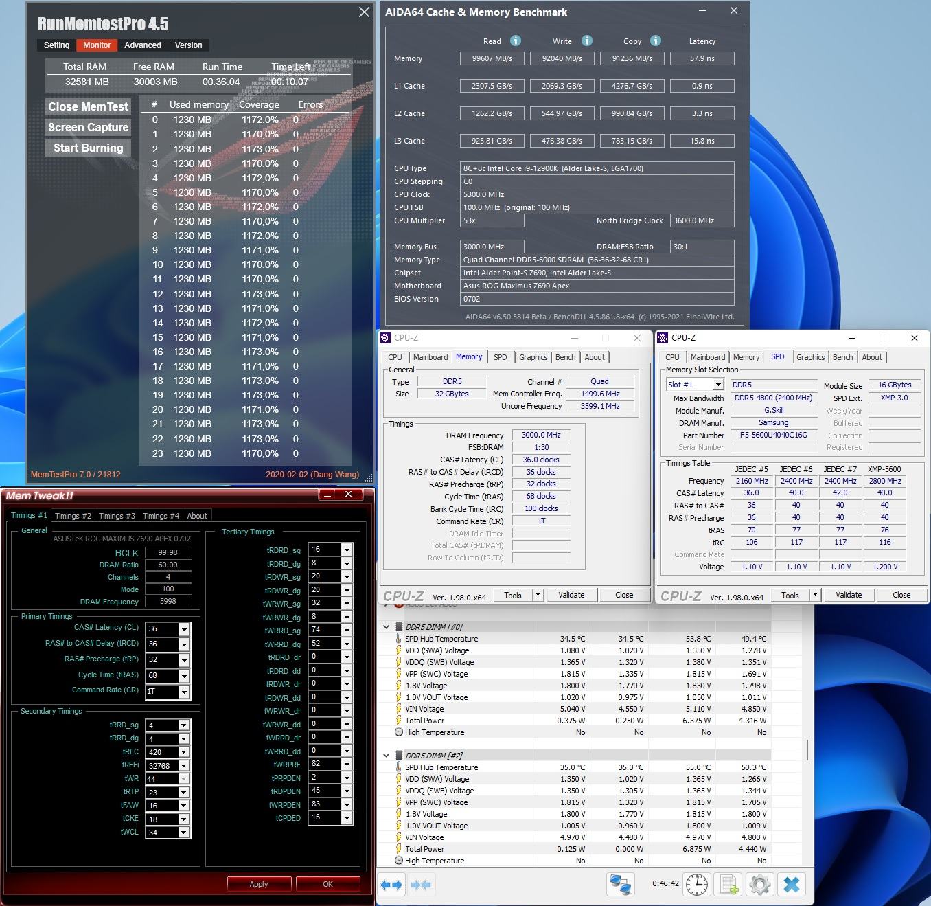931x906 pixels.
Task: Click the BCLK value field in Mem TweakIt
Action: (168, 552)
